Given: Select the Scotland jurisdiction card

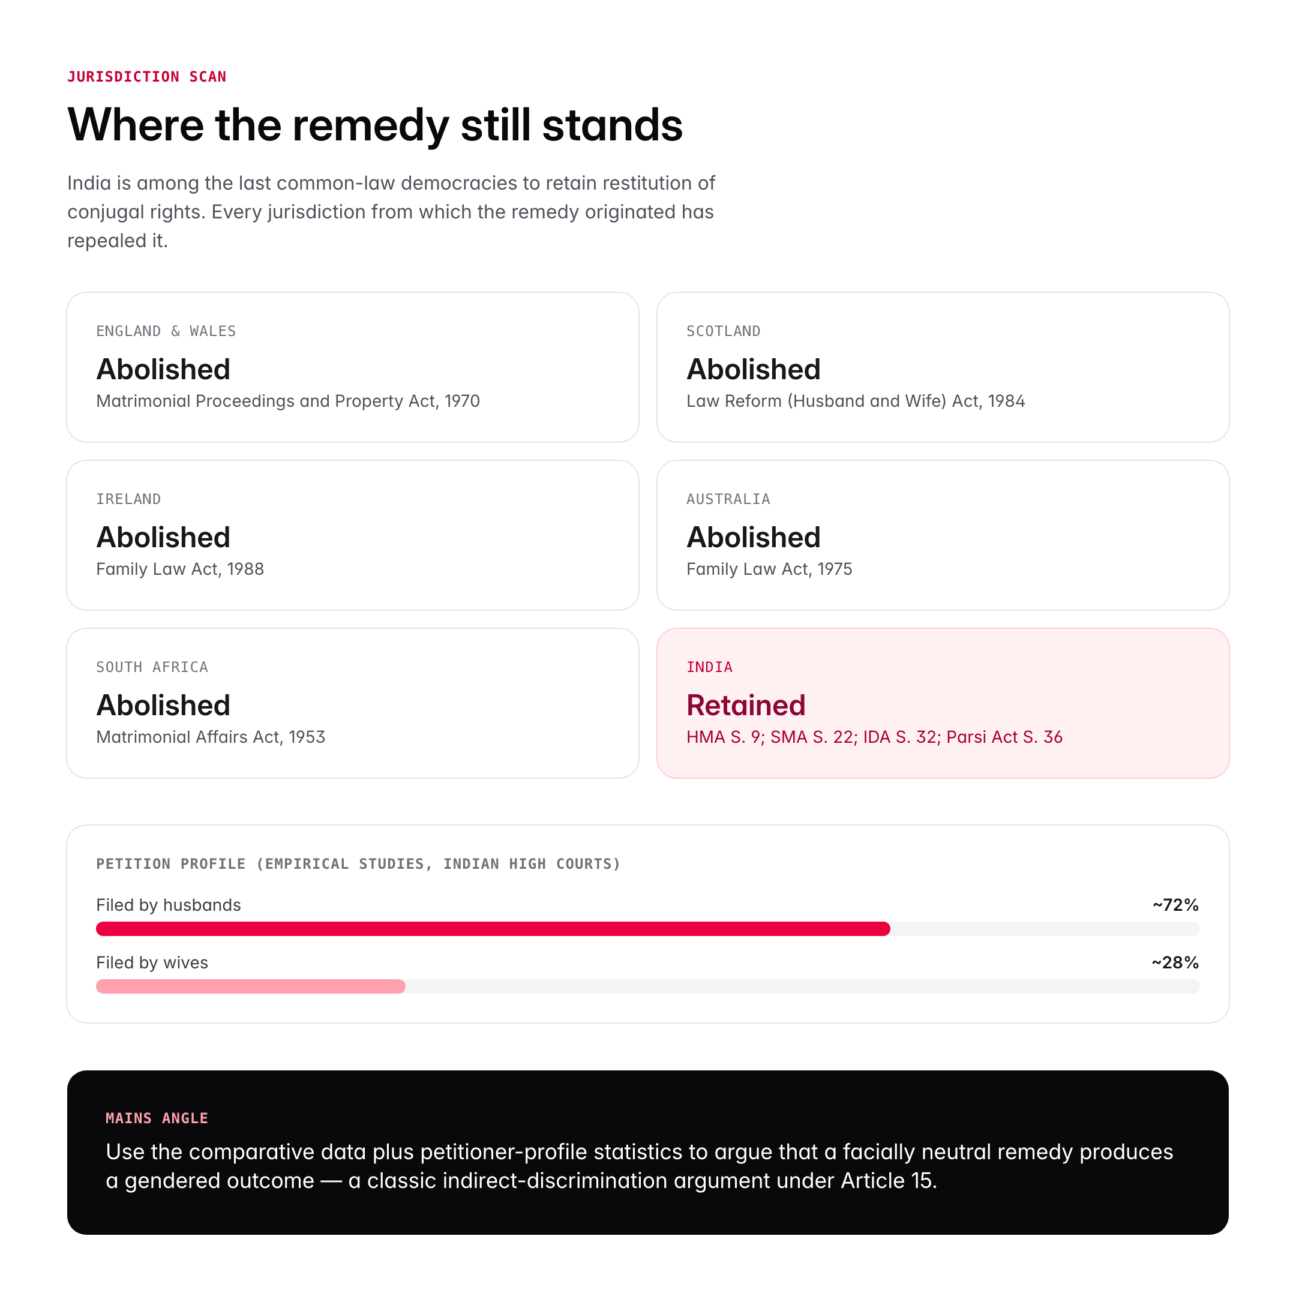Looking at the screenshot, I should (943, 367).
